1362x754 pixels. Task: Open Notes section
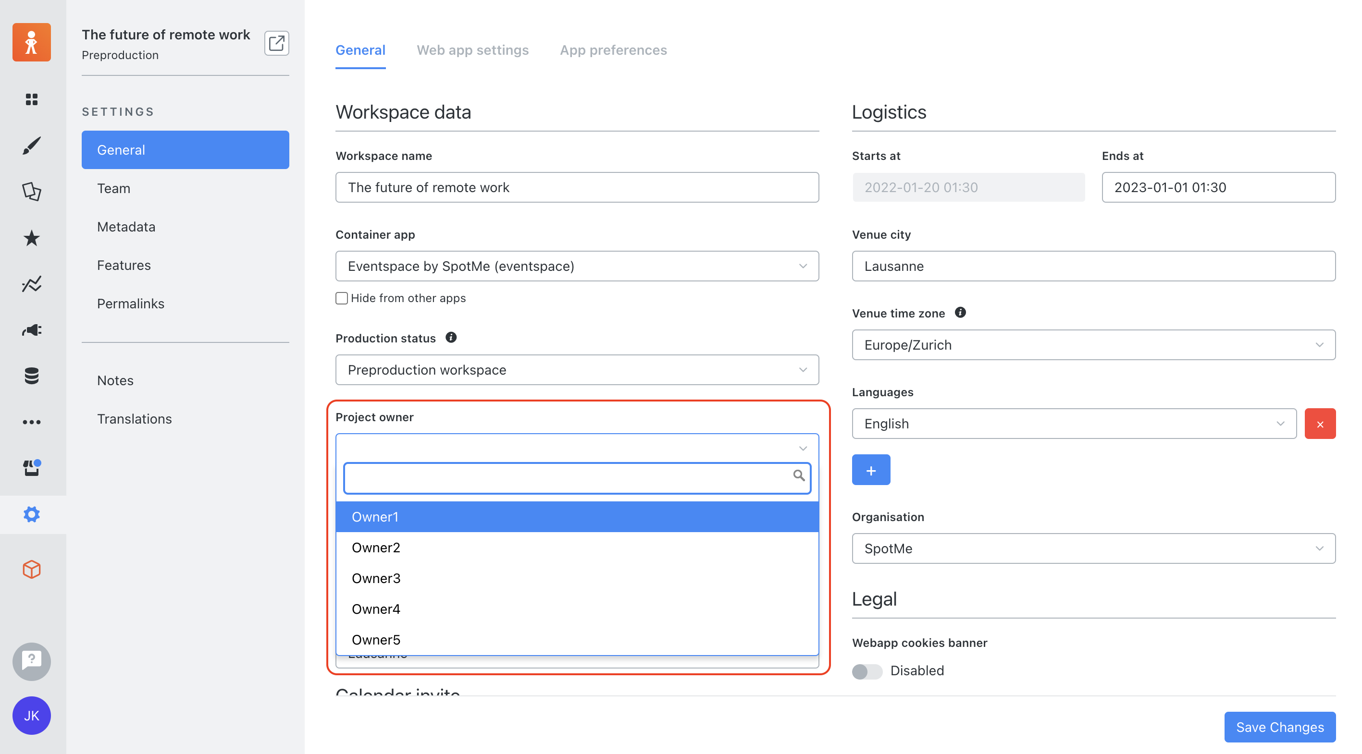(186, 380)
